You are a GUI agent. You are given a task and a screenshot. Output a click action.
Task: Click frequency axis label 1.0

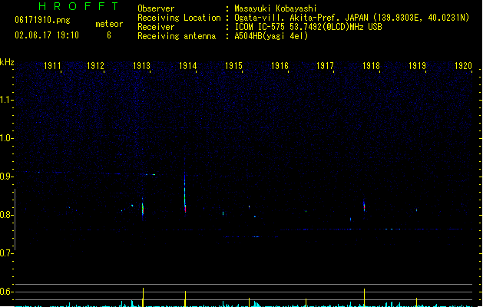(6, 138)
